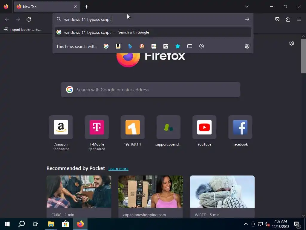Click the Search with Google page box
The width and height of the screenshot is (306, 230).
pos(151,90)
